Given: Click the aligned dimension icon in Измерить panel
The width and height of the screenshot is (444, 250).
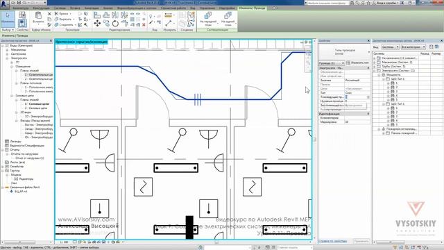Looking at the screenshot, I should [168, 23].
